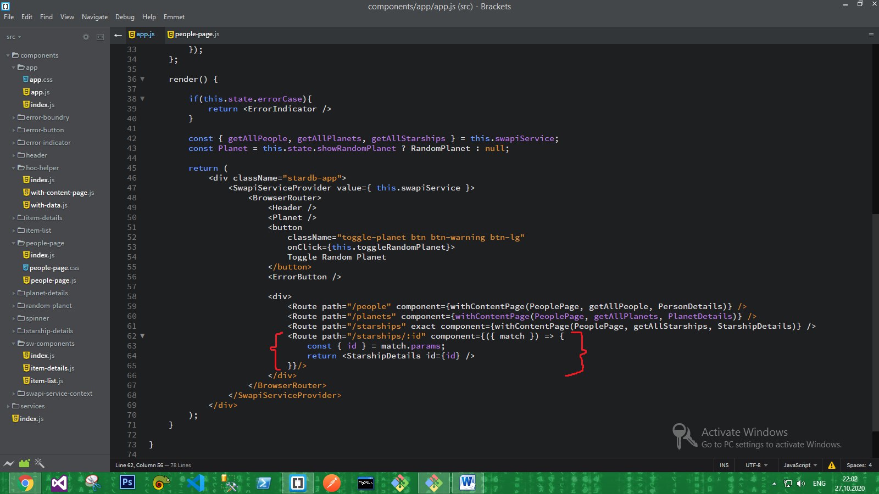Click the split editor view icon
This screenshot has height=494, width=879.
pos(100,37)
